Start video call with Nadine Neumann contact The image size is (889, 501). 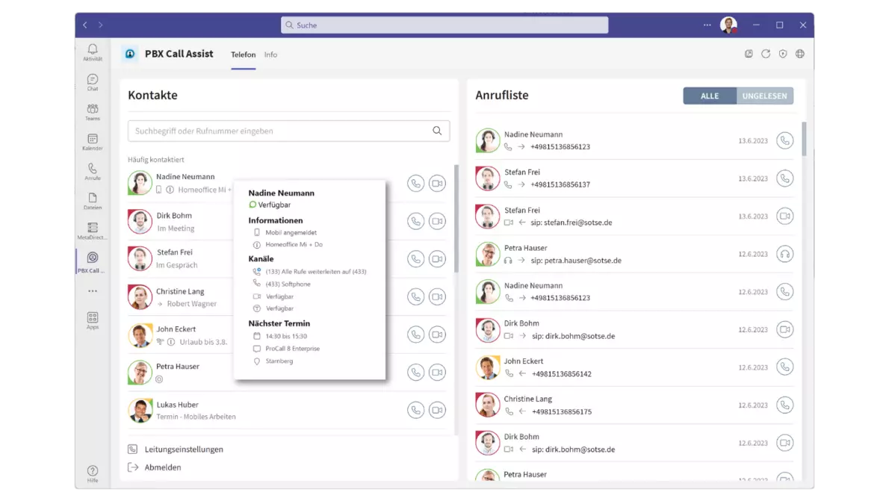[437, 184]
